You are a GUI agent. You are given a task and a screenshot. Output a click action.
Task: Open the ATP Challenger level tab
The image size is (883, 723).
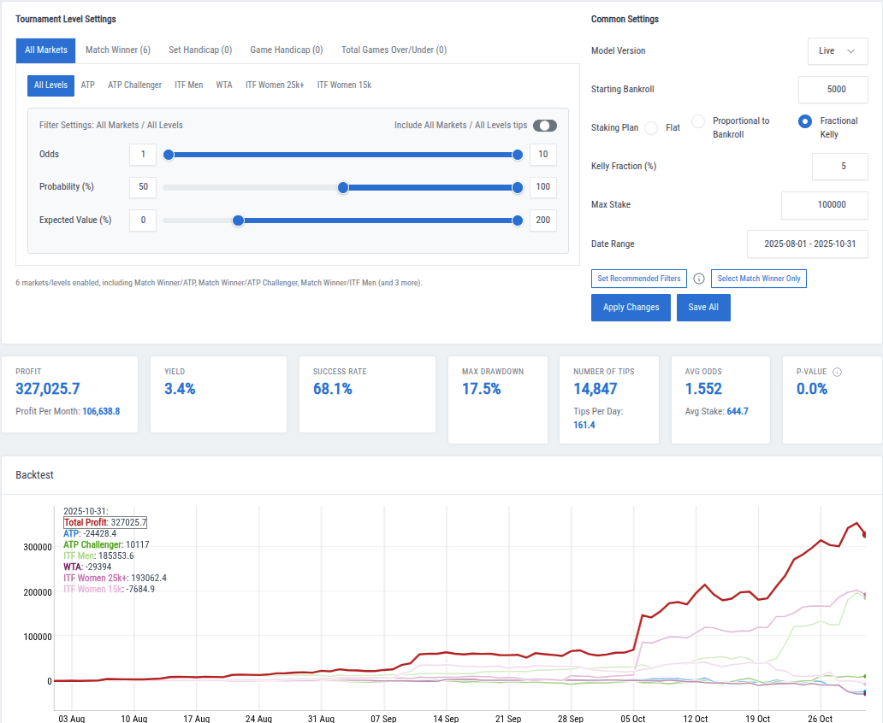point(133,85)
